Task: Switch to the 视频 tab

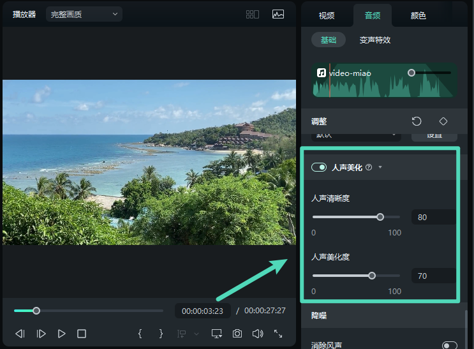Action: [x=327, y=16]
